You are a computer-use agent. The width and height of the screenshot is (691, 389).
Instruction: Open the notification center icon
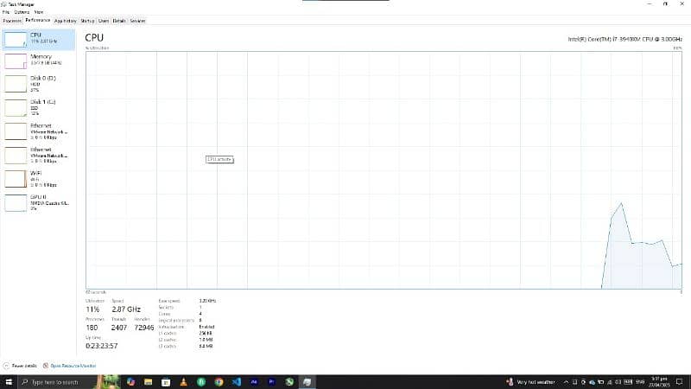(679, 382)
